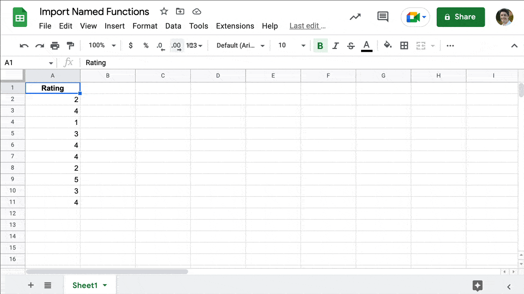Click the Decrease decimal places icon
The image size is (524, 294).
160,45
